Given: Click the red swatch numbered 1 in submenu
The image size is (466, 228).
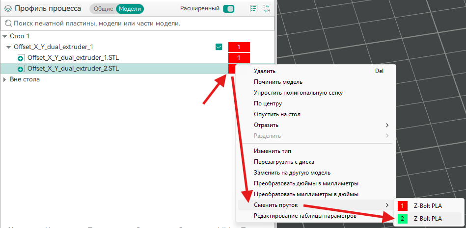Looking at the screenshot, I should point(402,206).
